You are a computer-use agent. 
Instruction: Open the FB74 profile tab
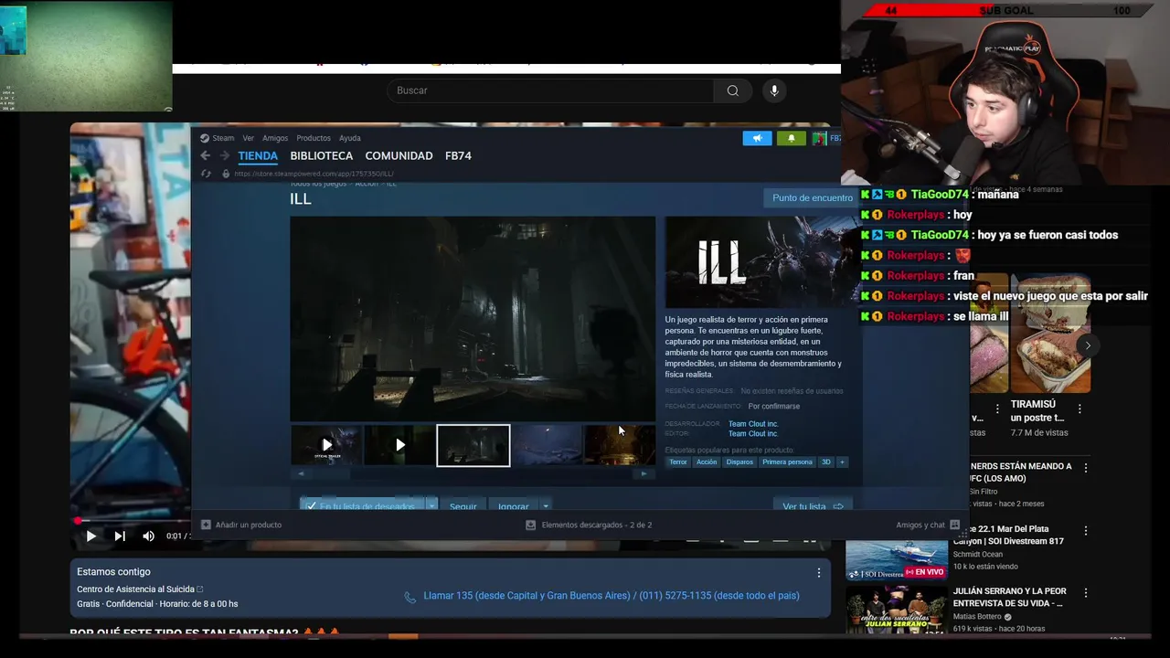click(x=458, y=156)
